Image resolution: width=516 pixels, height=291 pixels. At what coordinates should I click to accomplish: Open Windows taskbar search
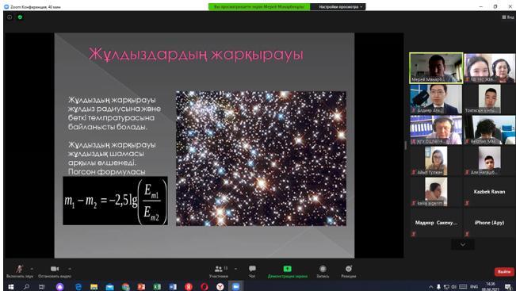[26, 287]
